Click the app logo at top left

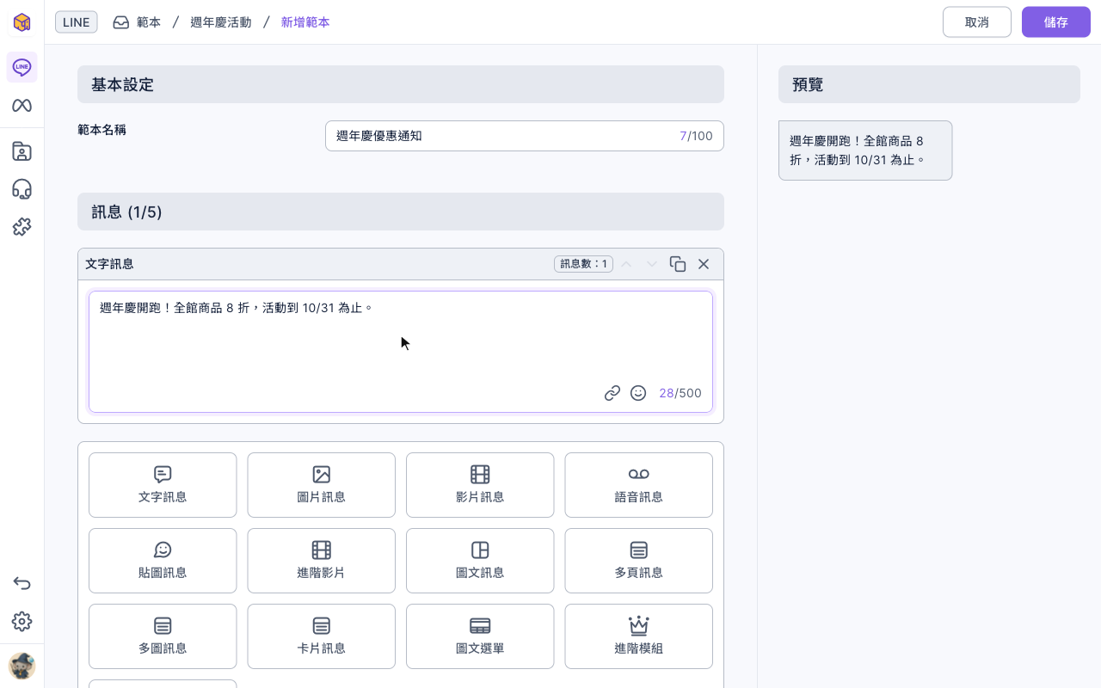[x=22, y=22]
